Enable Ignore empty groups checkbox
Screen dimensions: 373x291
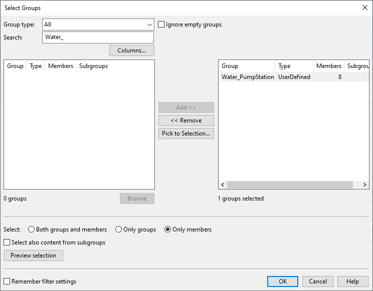[162, 24]
